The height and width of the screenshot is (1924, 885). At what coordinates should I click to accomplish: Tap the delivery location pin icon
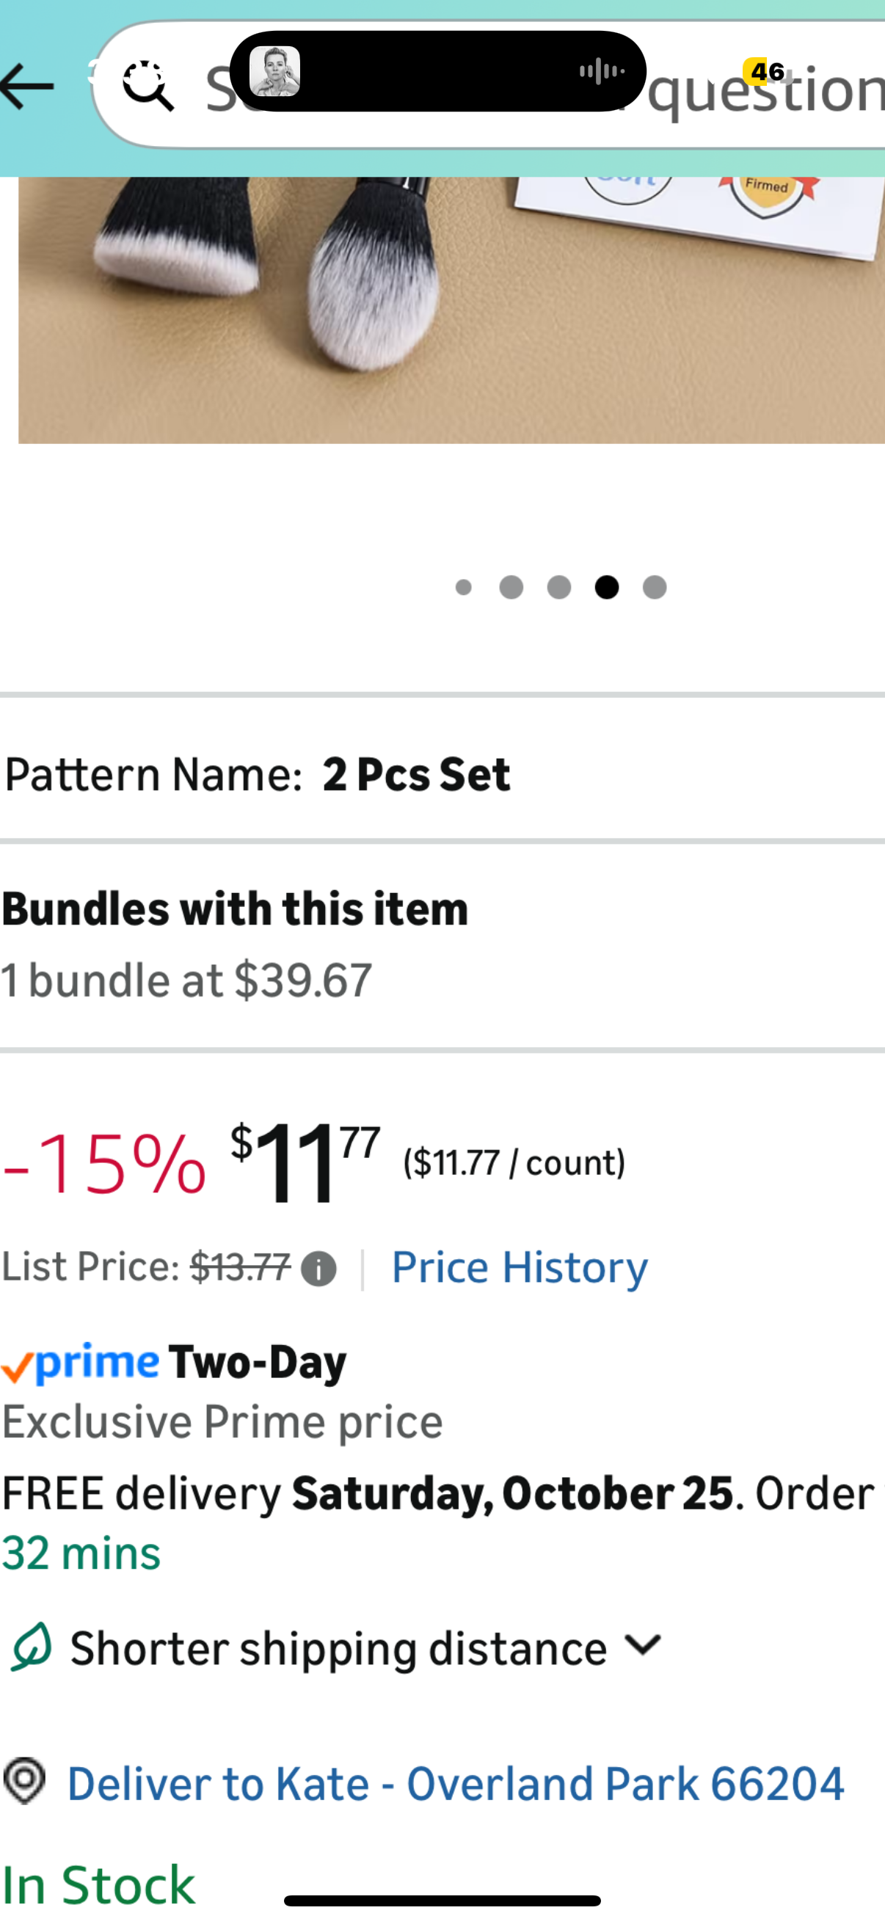point(25,1781)
